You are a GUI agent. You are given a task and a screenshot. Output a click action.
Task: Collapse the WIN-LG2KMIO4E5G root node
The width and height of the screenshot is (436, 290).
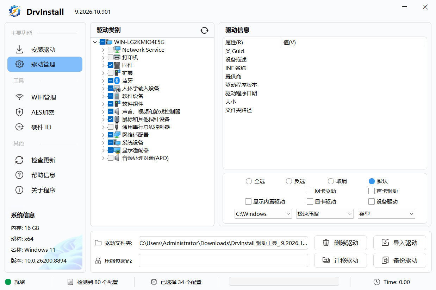[x=95, y=42]
